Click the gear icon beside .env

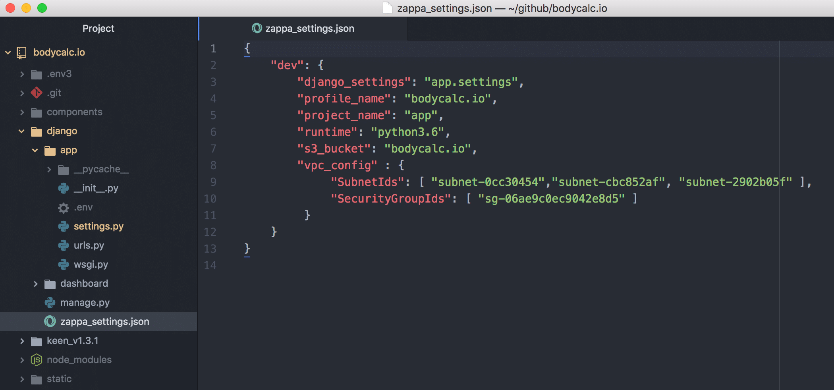point(64,208)
